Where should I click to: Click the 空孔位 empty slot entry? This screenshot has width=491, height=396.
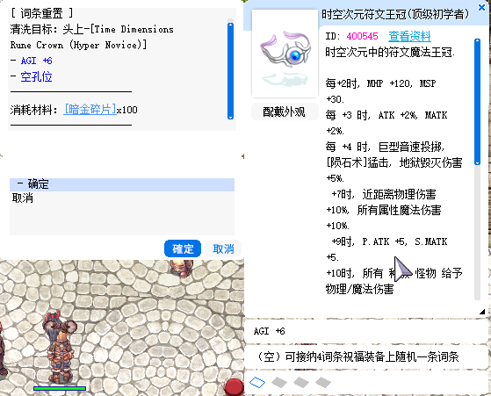click(36, 76)
